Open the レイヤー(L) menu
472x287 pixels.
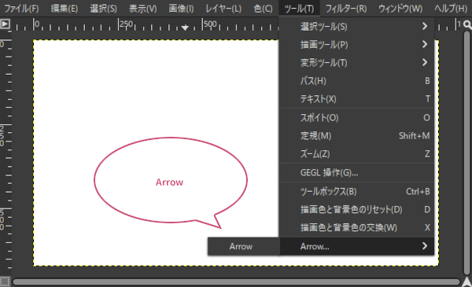pos(223,9)
